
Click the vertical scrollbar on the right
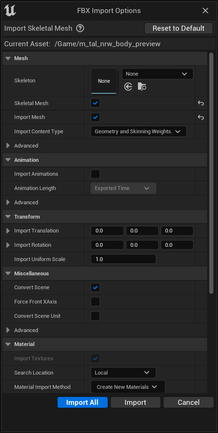211,174
